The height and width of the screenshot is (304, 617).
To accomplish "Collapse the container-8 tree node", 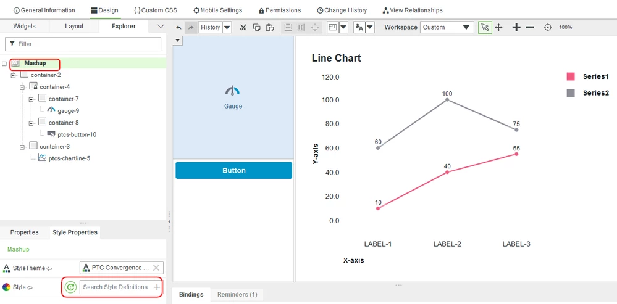I will (31, 123).
